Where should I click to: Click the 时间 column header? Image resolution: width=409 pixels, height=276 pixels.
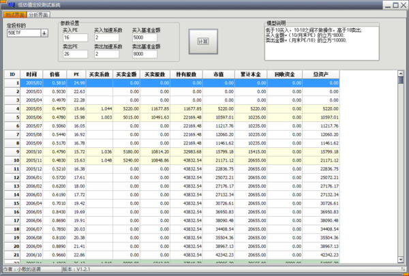(x=31, y=74)
